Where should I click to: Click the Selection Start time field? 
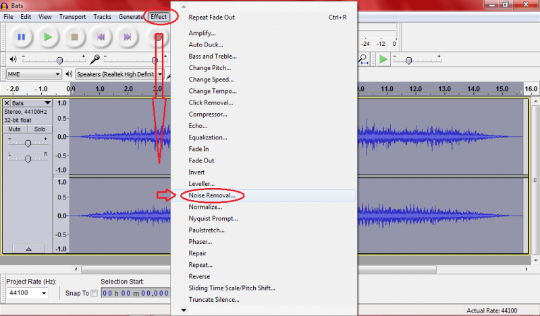[135, 293]
